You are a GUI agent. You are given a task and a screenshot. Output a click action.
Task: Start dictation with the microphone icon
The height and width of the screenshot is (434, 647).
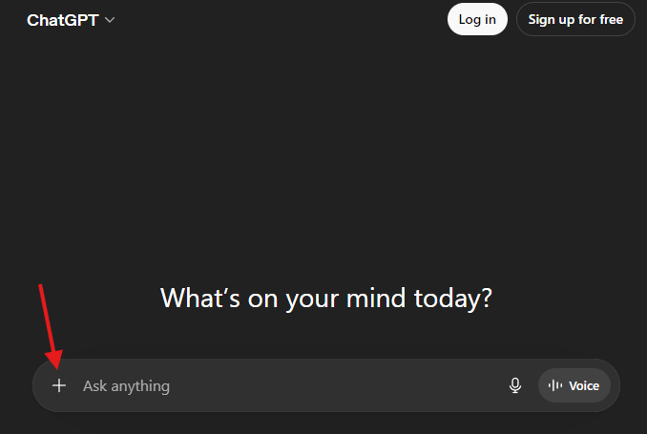click(x=515, y=385)
